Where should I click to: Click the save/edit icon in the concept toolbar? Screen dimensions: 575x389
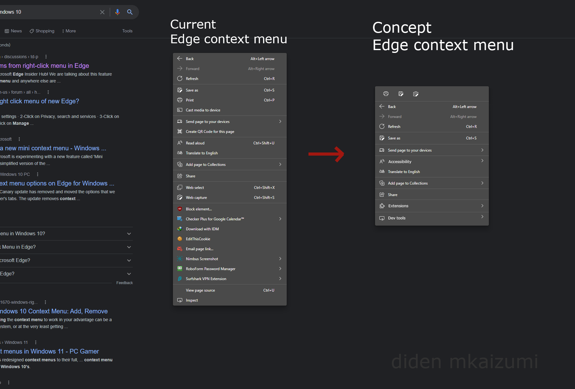(401, 94)
